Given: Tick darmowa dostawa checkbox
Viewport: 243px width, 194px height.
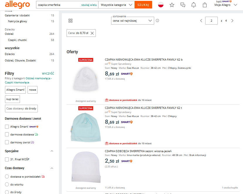Looking at the screenshot, I should tap(7, 134).
